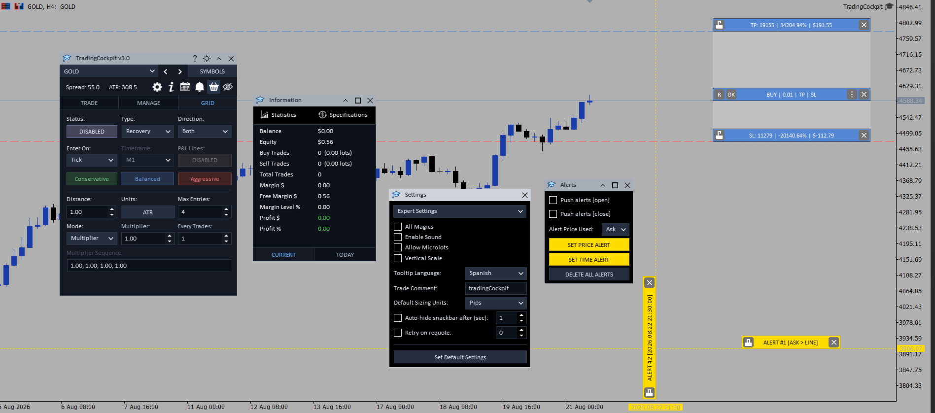The width and height of the screenshot is (935, 413).
Task: Open the Mode Multiplier dropdown
Action: [x=92, y=239]
